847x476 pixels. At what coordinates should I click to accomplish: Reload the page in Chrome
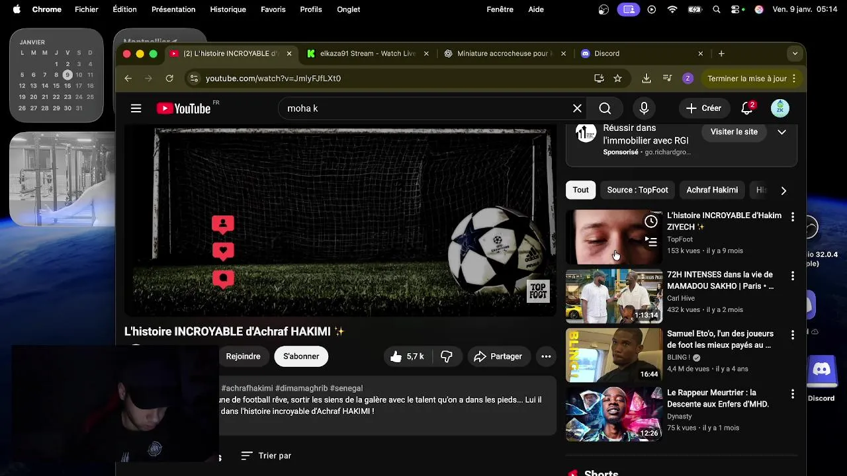(169, 78)
